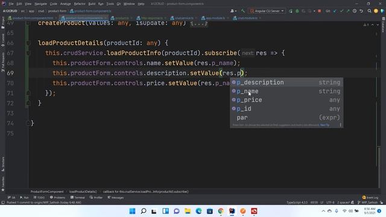Open the Profiler tool window button
386x217 pixels.
(96, 197)
